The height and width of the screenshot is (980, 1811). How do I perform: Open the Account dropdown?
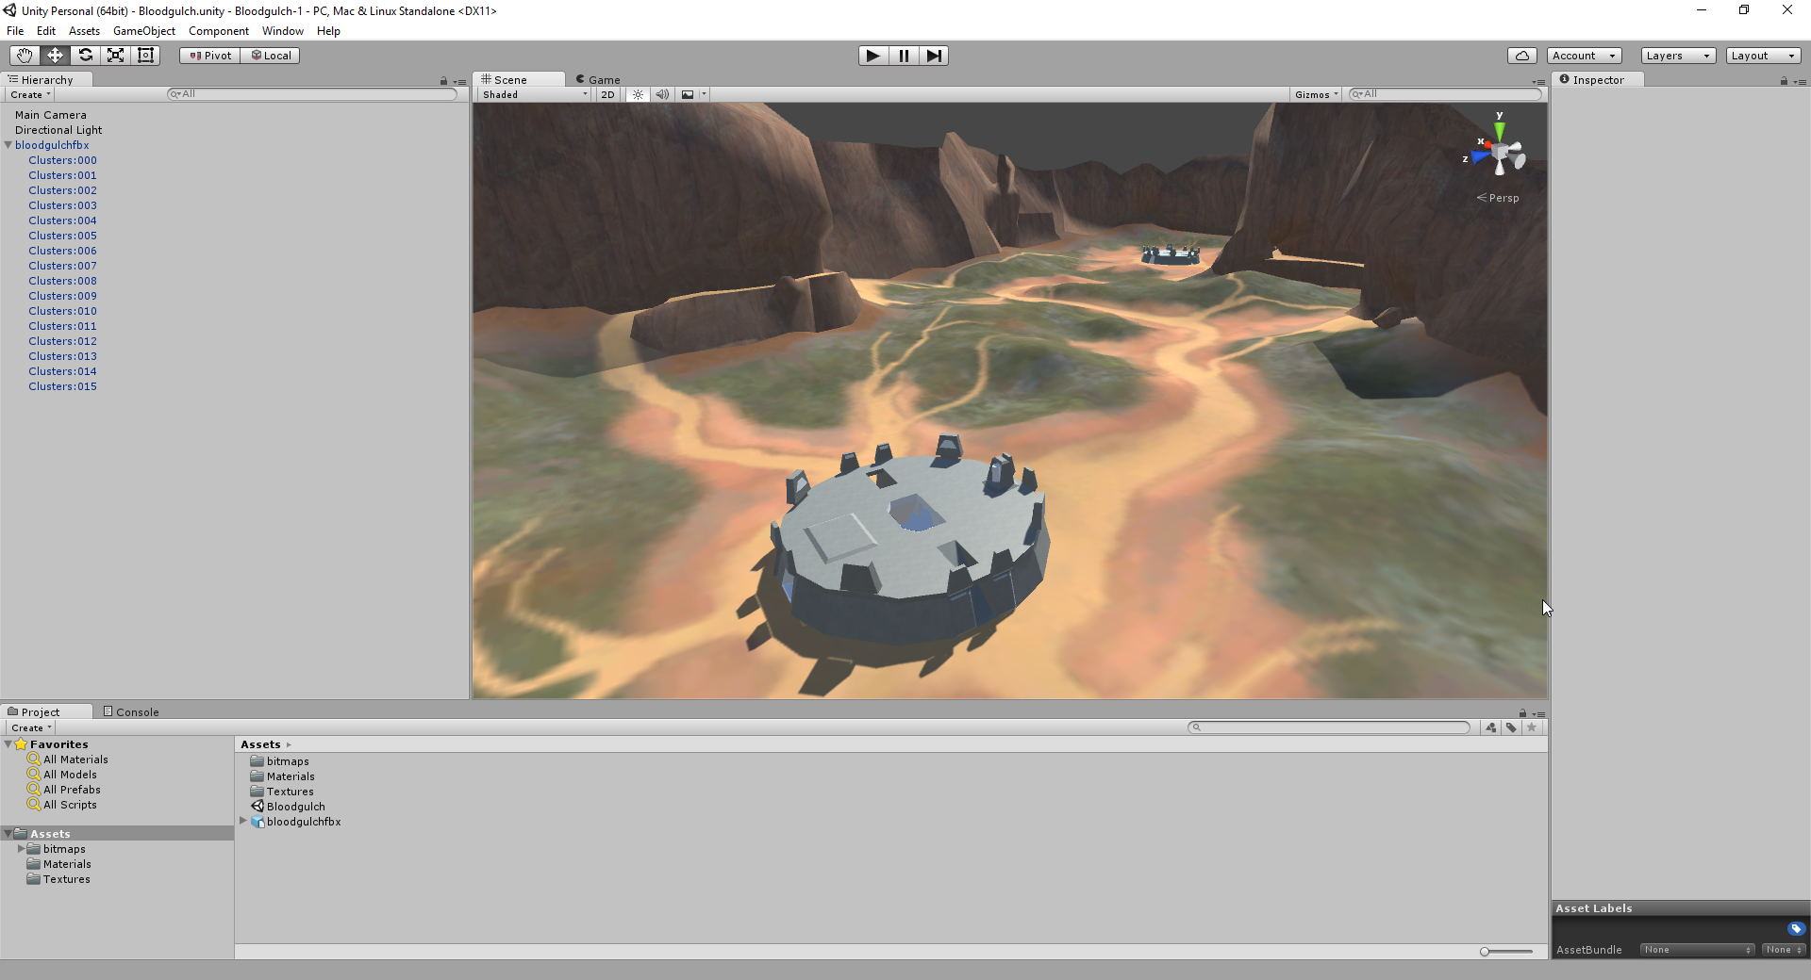click(x=1585, y=56)
